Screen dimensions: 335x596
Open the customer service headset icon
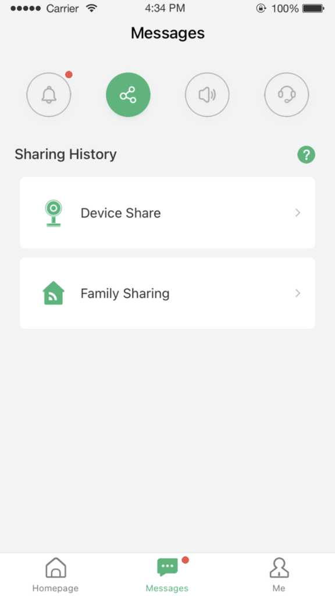coord(286,95)
